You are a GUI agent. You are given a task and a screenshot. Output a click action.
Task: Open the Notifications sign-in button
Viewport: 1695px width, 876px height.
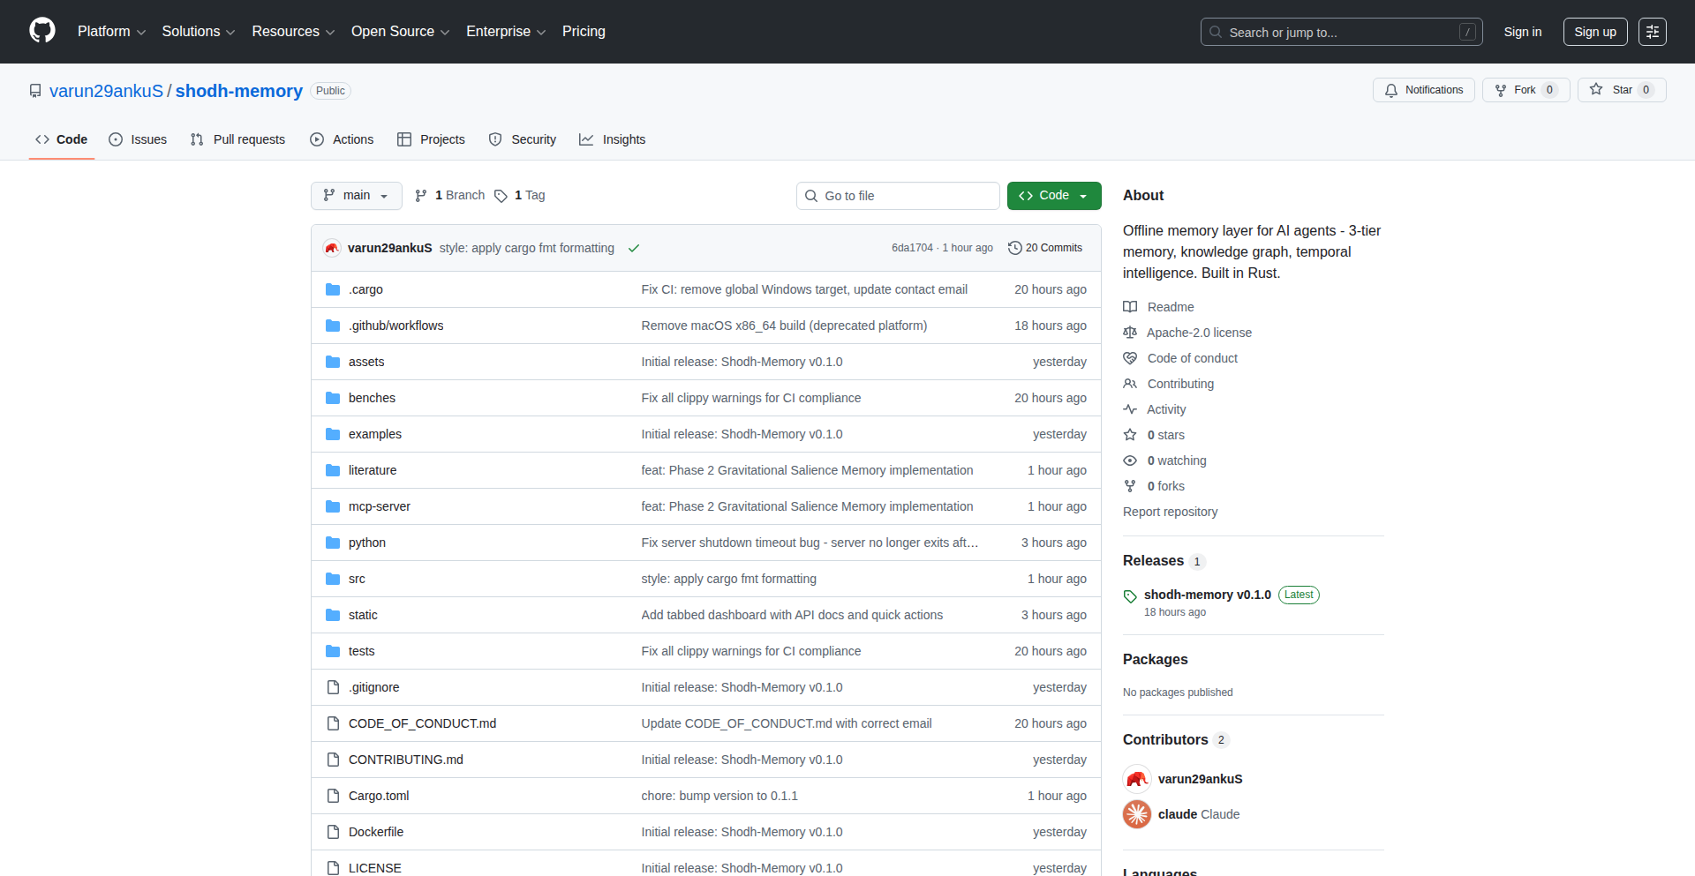(1423, 90)
